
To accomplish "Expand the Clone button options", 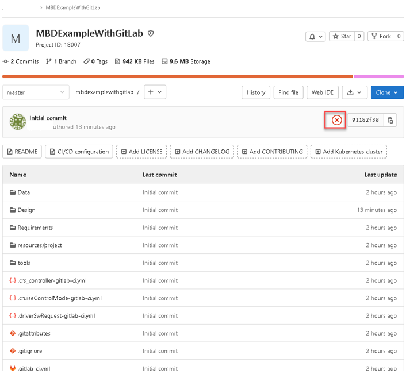I will (x=386, y=92).
